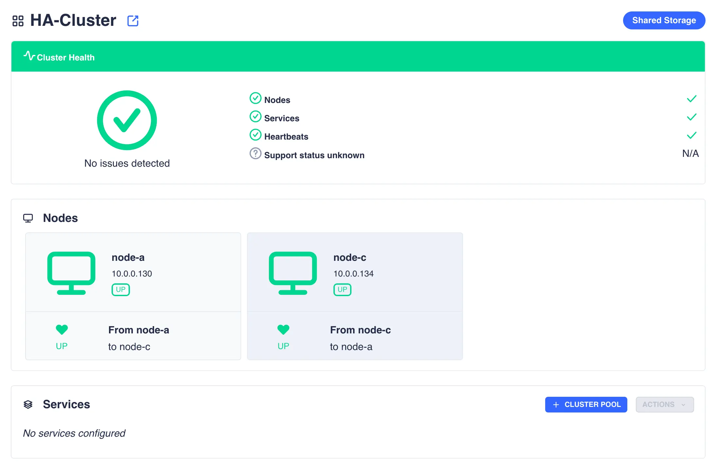Viewport: 716px width, 470px height.
Task: Click the question mark icon for Support status
Action: pyautogui.click(x=255, y=153)
